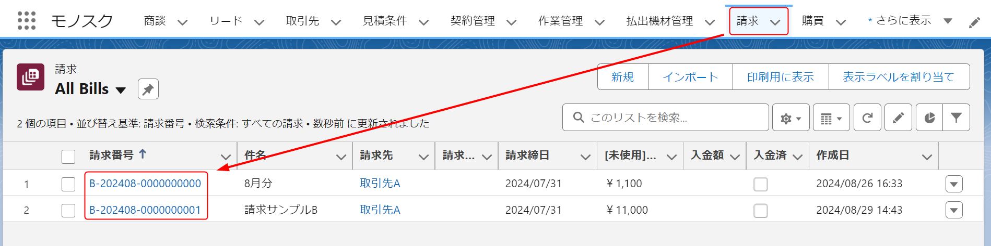
Task: Tick the select-all checkbox in header
Action: pyautogui.click(x=68, y=157)
